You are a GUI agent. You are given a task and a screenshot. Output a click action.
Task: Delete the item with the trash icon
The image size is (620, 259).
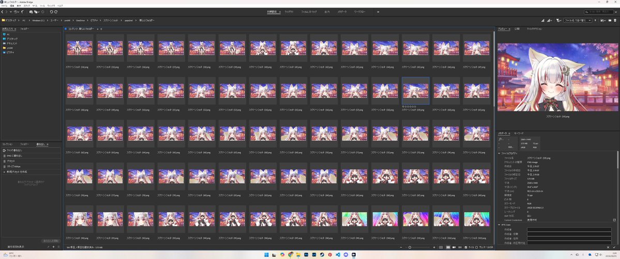click(615, 20)
